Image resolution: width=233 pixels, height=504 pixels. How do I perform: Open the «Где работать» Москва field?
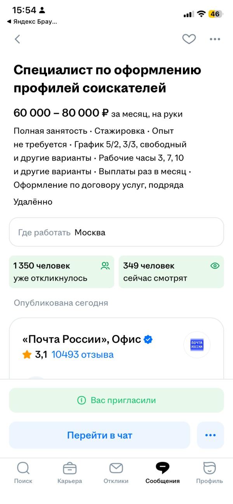(x=116, y=232)
